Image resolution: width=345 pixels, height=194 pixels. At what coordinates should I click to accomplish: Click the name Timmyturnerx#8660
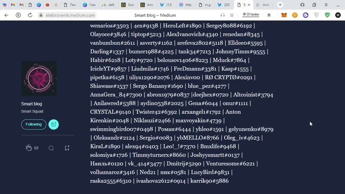tap(159, 155)
